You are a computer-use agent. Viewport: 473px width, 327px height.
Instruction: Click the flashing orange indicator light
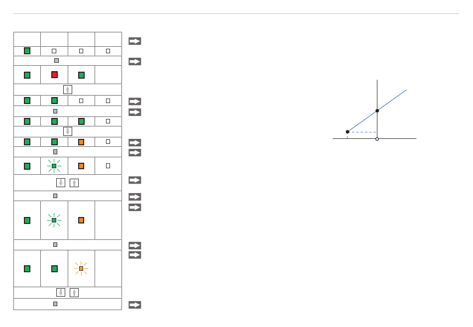pyautogui.click(x=81, y=268)
